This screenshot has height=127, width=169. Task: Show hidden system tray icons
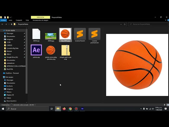pyautogui.click(x=141, y=109)
